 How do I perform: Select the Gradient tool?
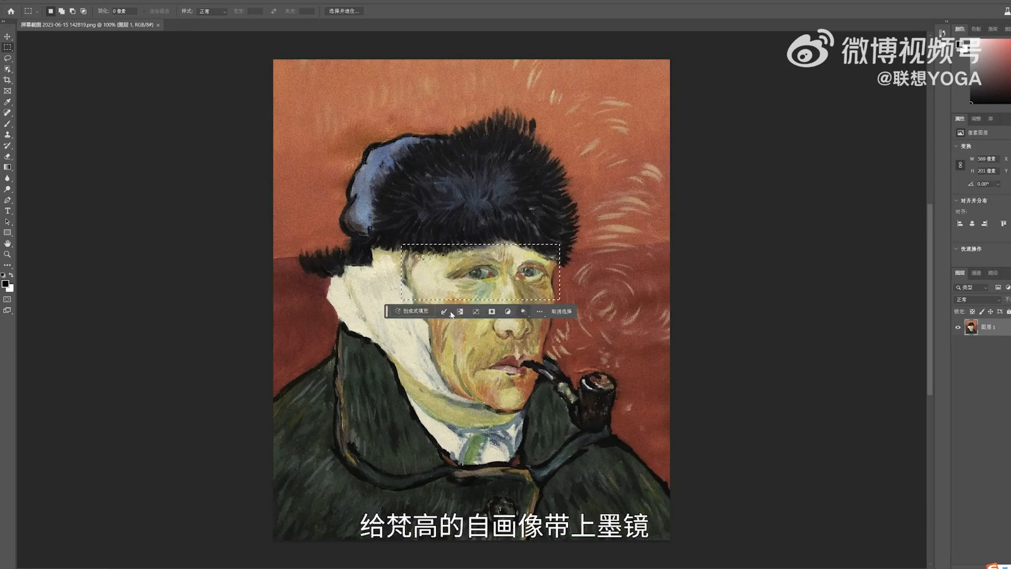coord(8,168)
